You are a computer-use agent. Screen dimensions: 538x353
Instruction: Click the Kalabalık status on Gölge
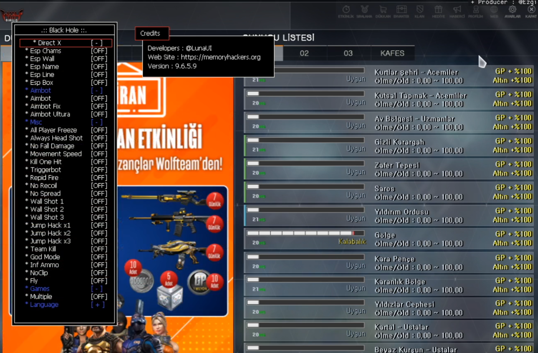(x=352, y=242)
